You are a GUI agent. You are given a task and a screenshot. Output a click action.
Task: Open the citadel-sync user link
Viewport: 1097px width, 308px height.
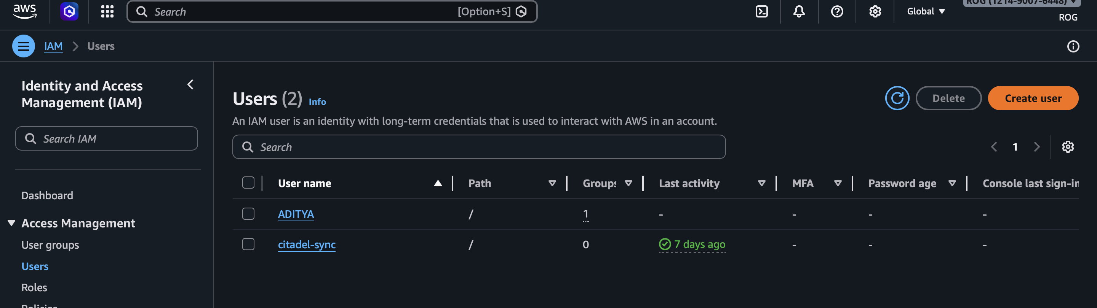pos(307,244)
